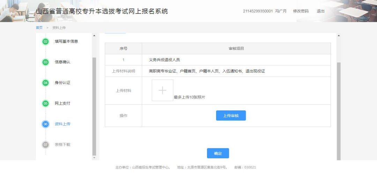377x174 pixels.
Task: Click the required documents description text
Action: [x=207, y=71]
